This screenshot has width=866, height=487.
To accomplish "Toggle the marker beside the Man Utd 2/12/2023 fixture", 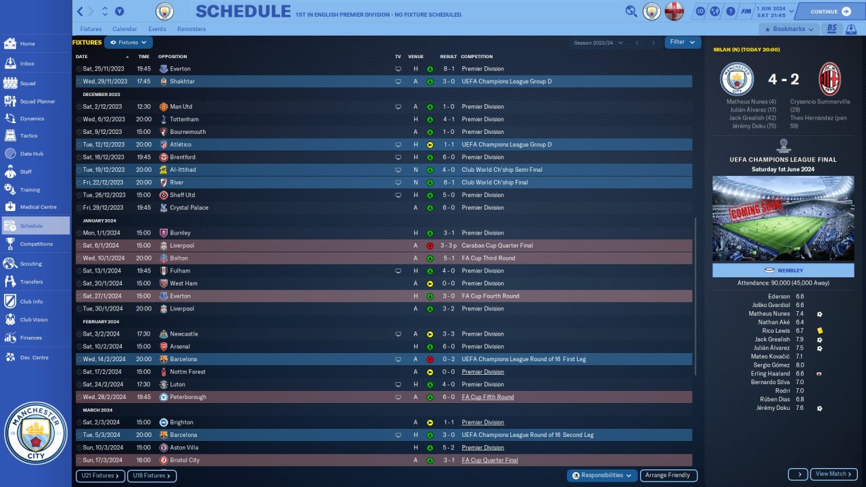I will pyautogui.click(x=78, y=107).
